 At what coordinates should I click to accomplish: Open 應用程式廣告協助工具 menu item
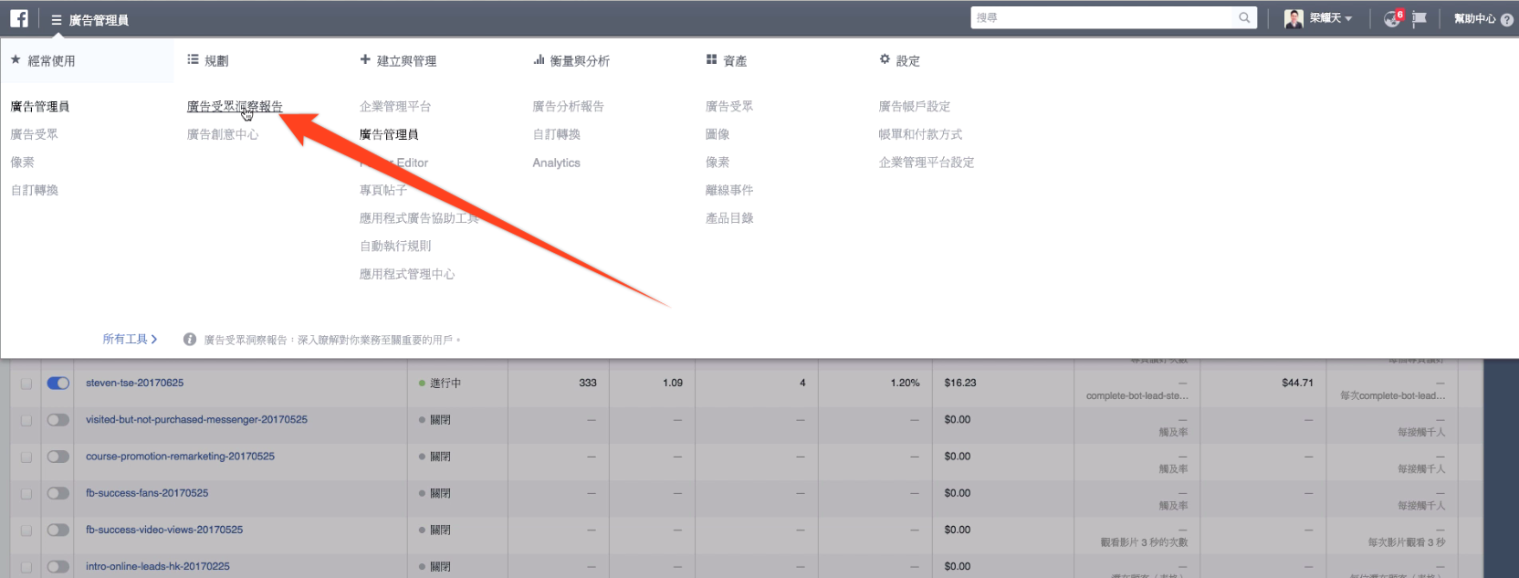(419, 218)
